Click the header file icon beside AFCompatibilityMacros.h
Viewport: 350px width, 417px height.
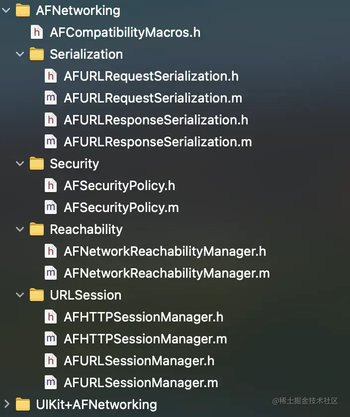coord(36,33)
